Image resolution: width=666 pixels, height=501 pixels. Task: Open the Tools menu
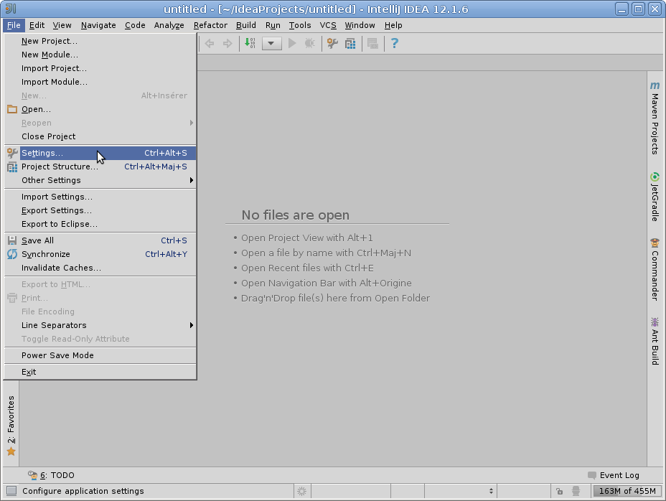(300, 26)
